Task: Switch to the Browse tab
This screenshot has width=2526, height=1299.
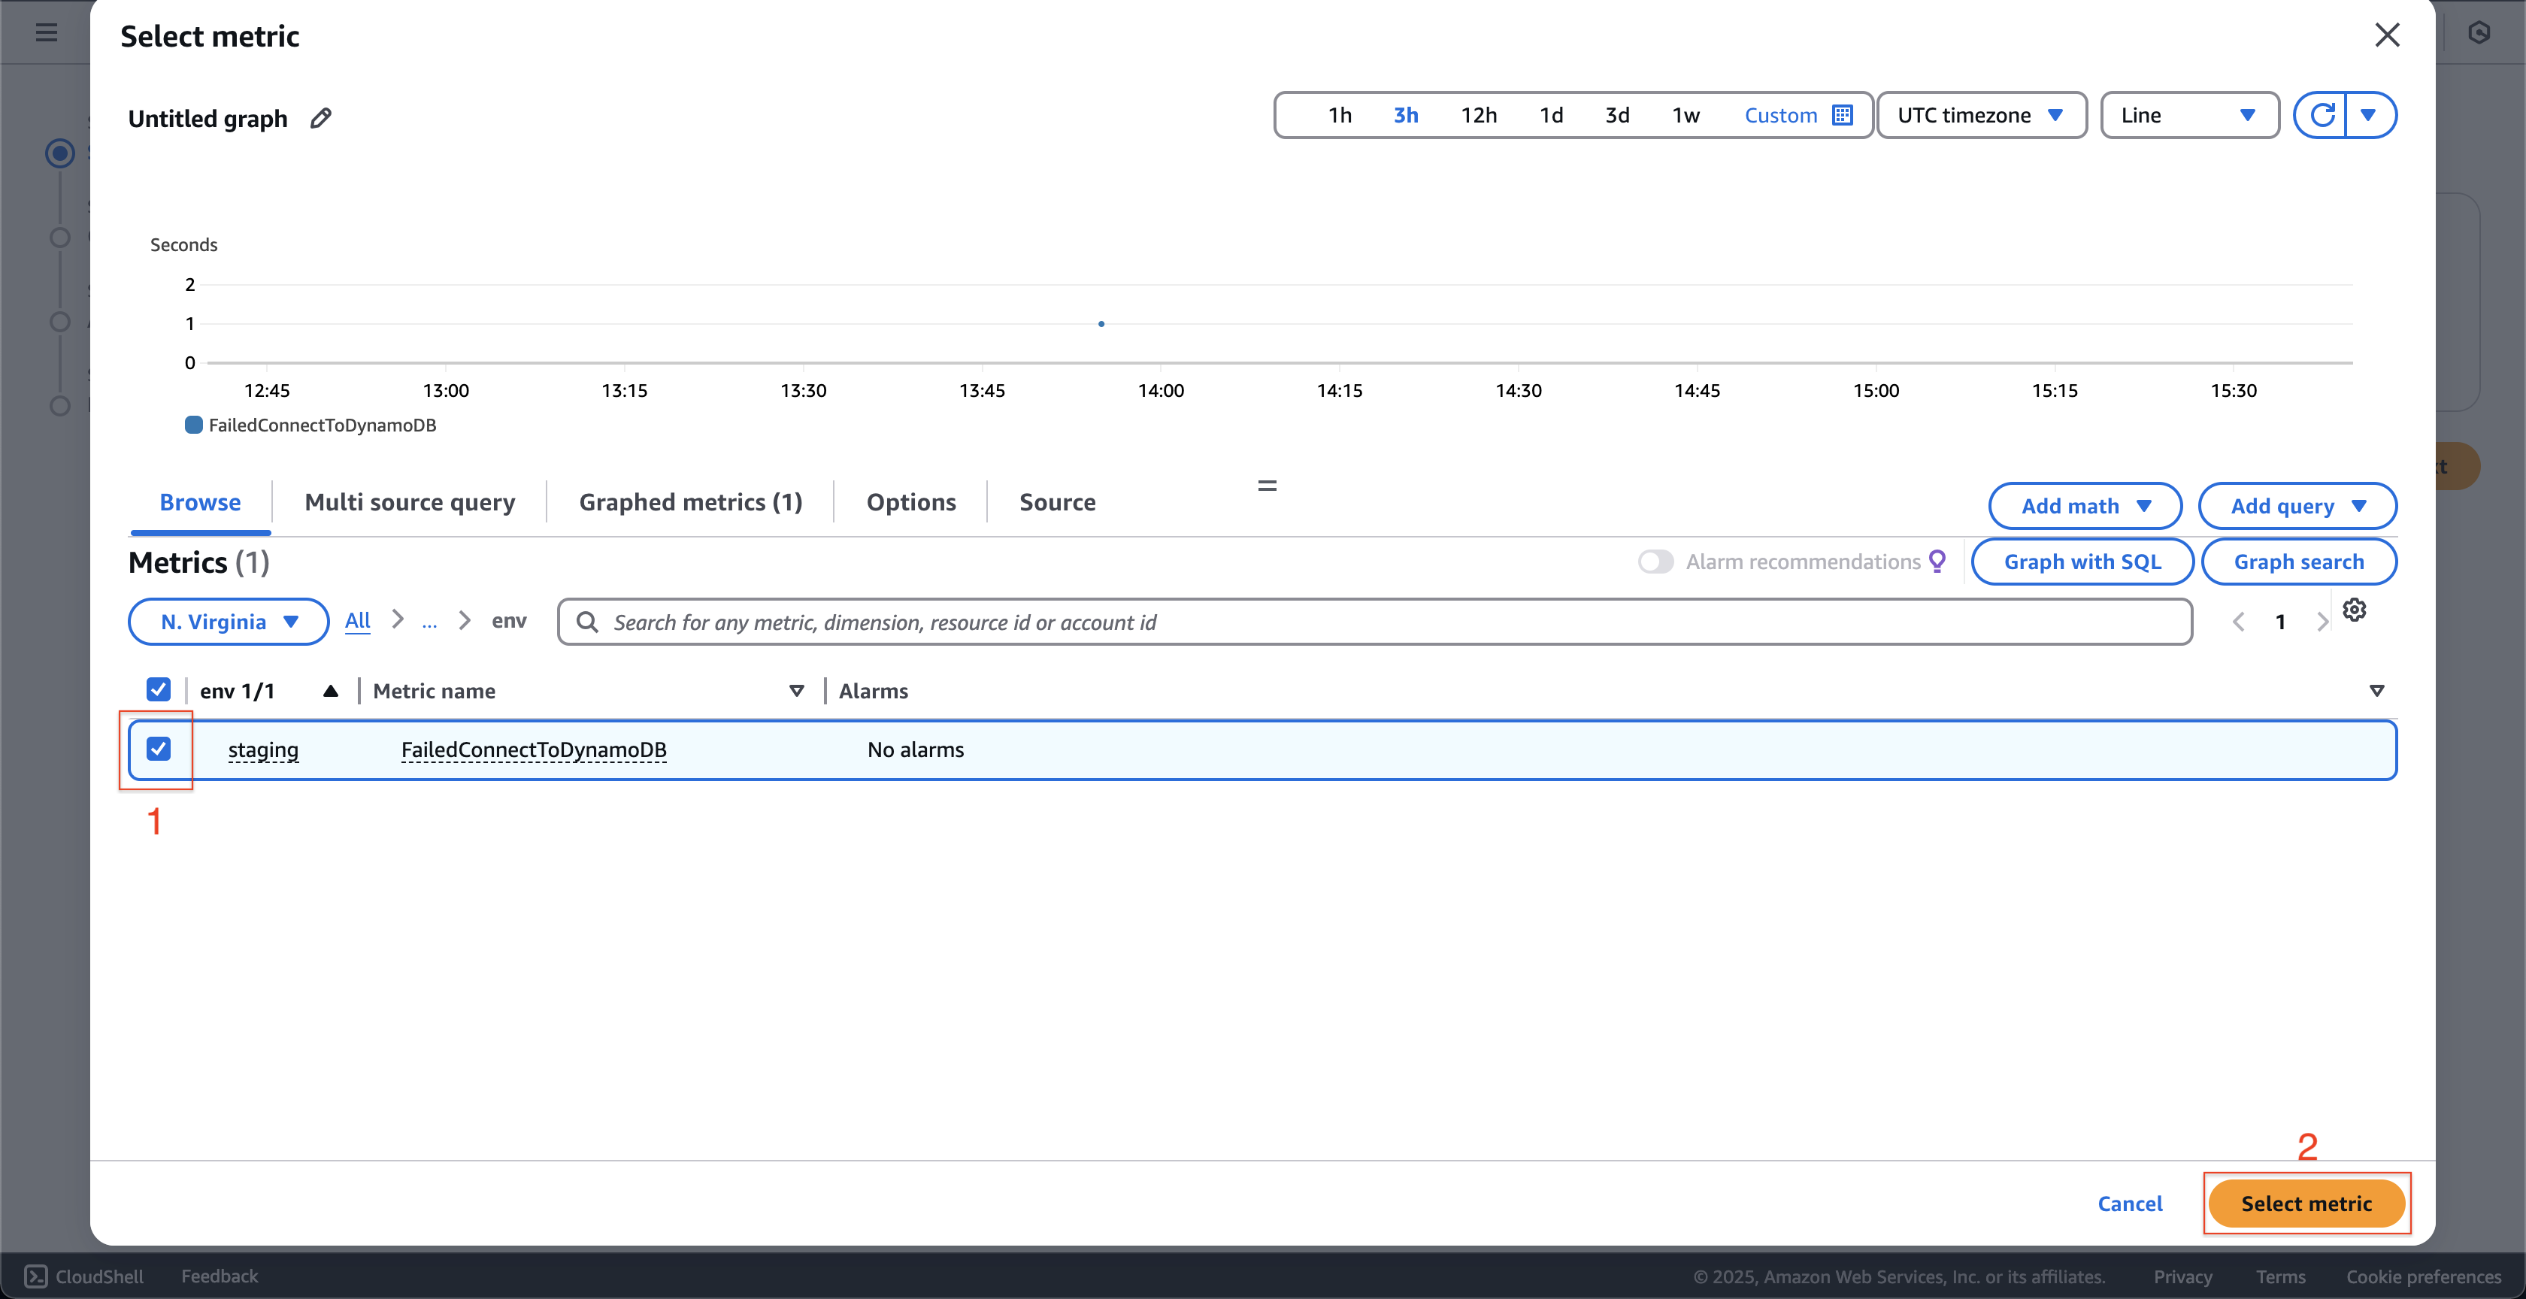Action: (x=200, y=502)
